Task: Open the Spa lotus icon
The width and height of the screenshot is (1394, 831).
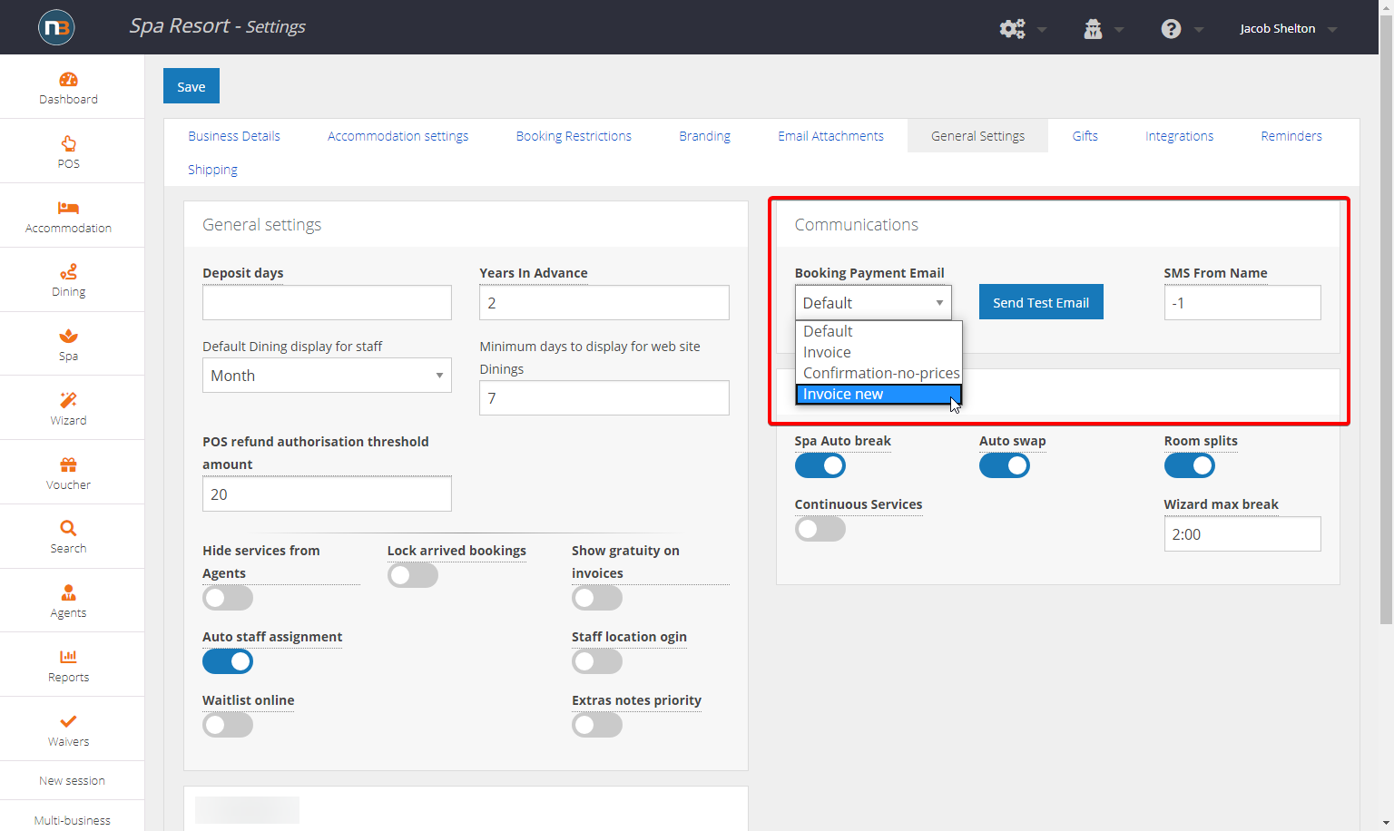Action: (x=68, y=336)
